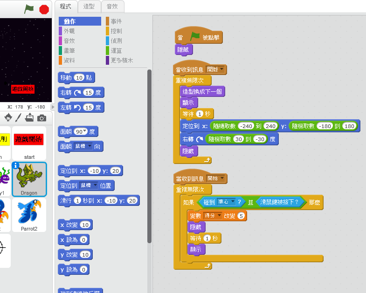Screen dimensions: 366x293
Task: Select the 控制 block category
Action: (x=116, y=31)
